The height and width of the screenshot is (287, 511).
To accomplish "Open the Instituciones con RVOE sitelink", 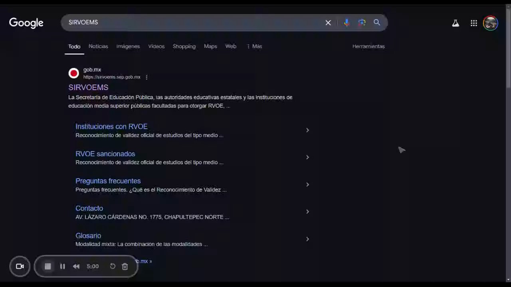I will click(x=111, y=126).
